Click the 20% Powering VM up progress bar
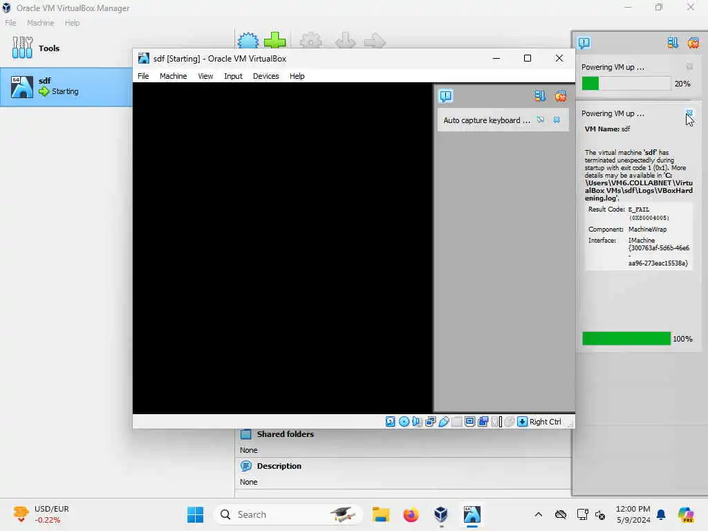This screenshot has width=708, height=531. coord(626,84)
